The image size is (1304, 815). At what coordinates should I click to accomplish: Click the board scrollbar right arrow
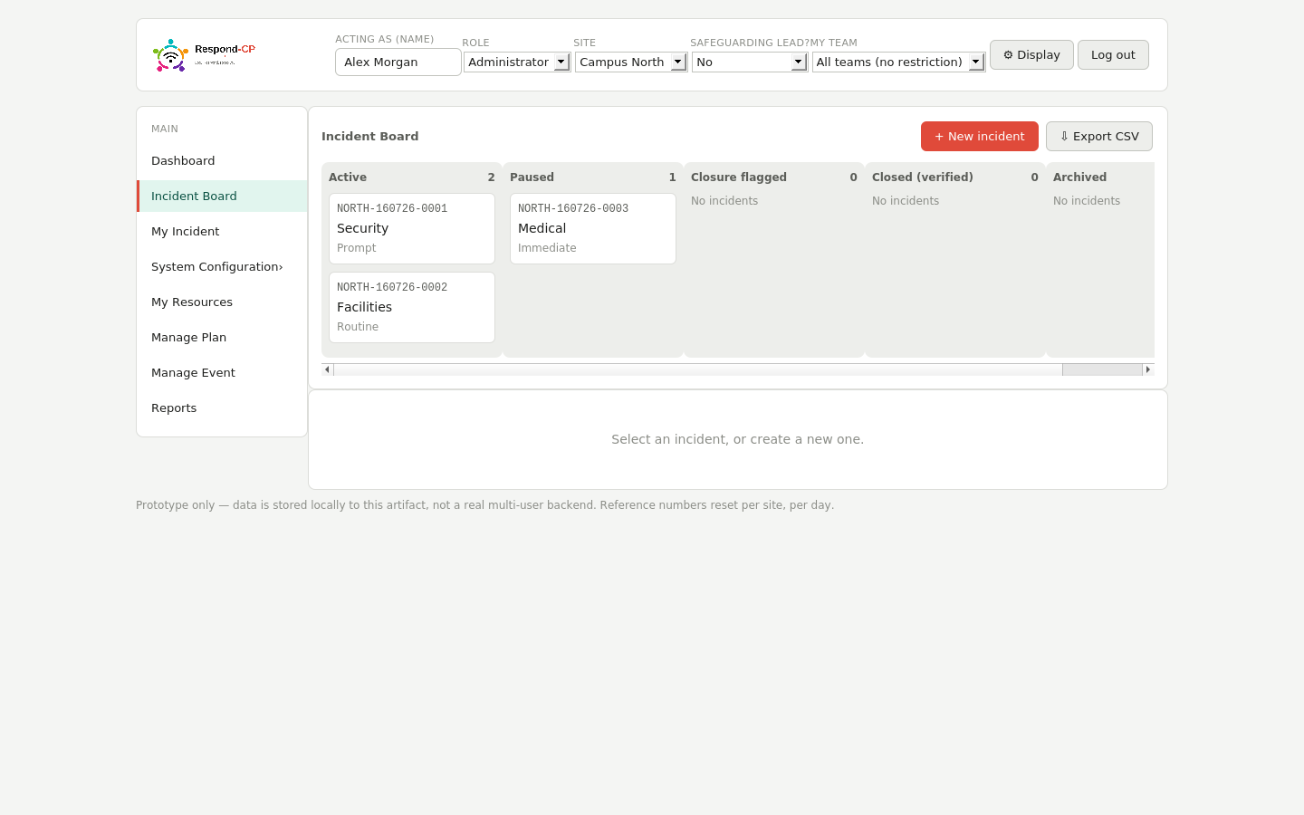tap(1148, 369)
